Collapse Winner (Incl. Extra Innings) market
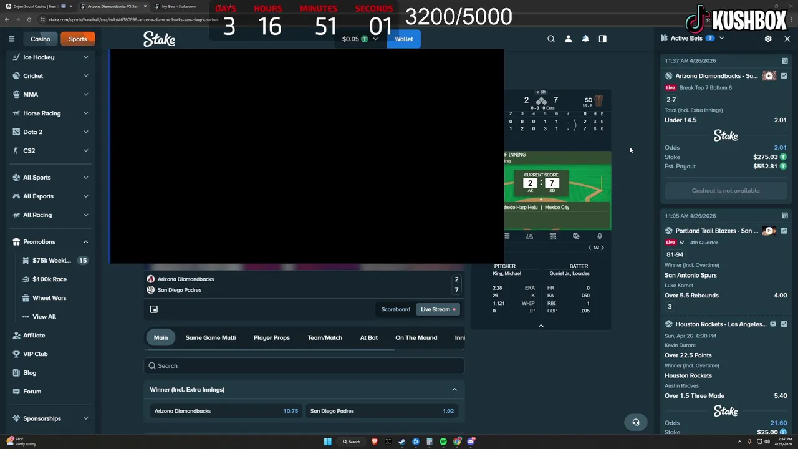Image resolution: width=798 pixels, height=449 pixels. [454, 390]
